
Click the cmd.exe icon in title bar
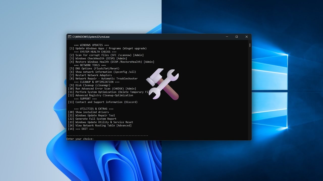click(69, 37)
